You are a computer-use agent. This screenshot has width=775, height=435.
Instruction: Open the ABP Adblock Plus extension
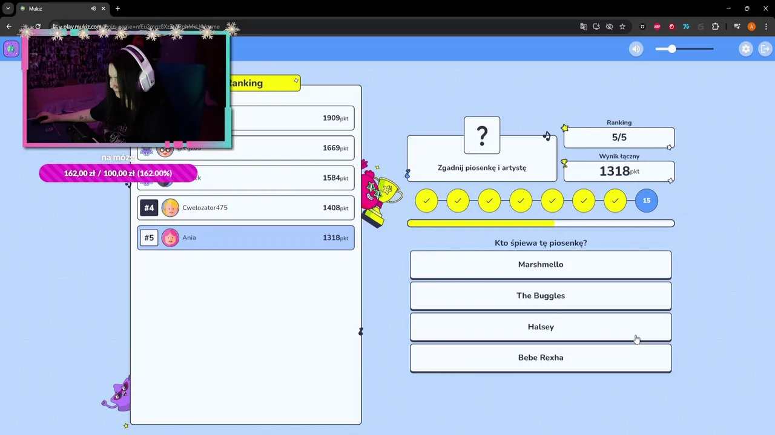tap(657, 27)
